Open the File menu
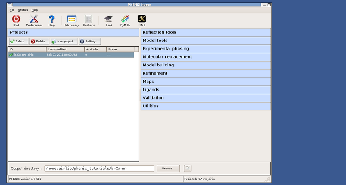Image resolution: width=346 pixels, height=185 pixels. click(12, 9)
